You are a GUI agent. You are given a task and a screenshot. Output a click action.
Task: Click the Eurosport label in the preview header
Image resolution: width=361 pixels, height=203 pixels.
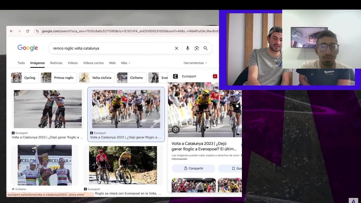[189, 76]
